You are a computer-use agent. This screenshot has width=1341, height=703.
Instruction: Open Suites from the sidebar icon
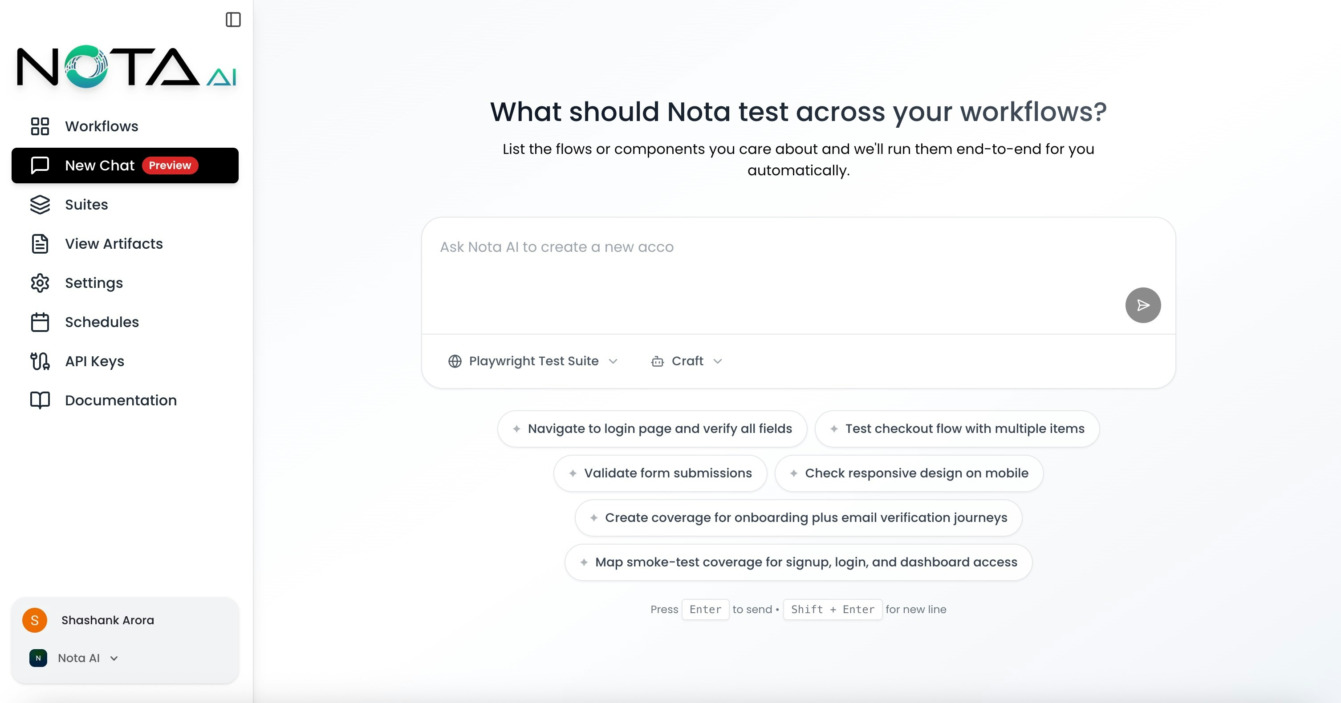(x=40, y=205)
